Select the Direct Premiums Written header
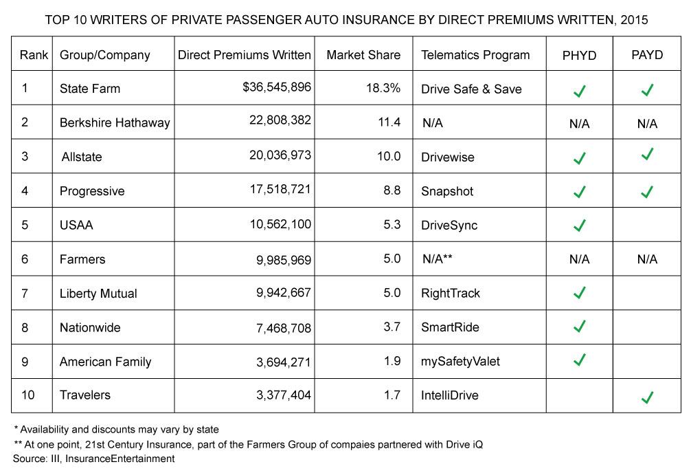 [244, 55]
